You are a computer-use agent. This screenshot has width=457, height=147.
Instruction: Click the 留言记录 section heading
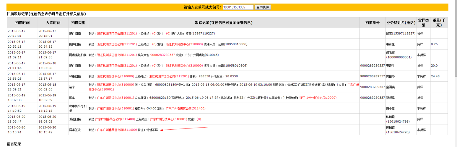14,144
